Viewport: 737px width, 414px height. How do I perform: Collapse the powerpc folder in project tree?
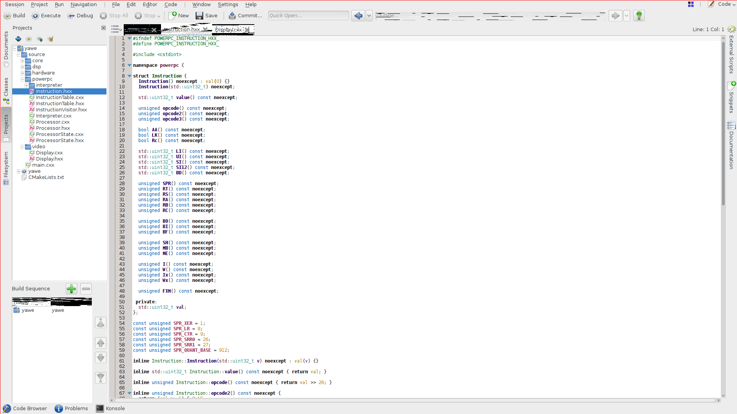tap(23, 79)
